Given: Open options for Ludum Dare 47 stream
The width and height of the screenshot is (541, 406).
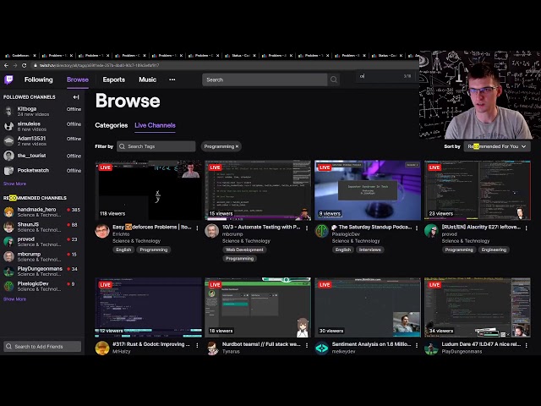Looking at the screenshot, I should point(526,345).
